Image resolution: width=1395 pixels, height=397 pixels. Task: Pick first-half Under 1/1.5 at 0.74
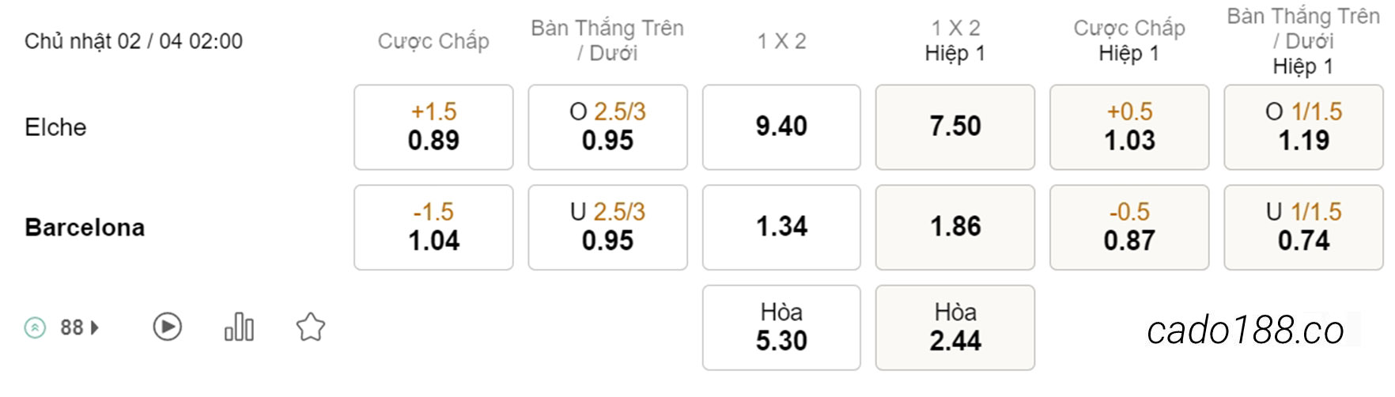[1304, 228]
